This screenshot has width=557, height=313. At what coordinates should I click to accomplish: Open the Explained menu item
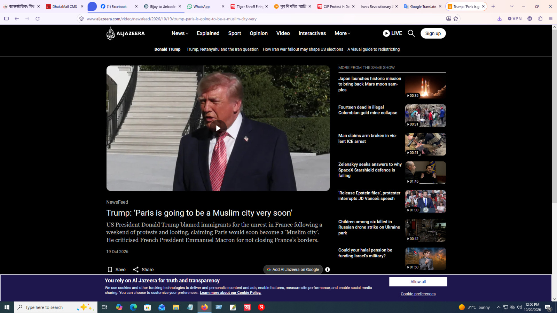click(208, 33)
